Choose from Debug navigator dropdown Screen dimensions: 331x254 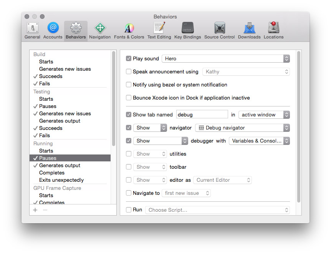242,128
